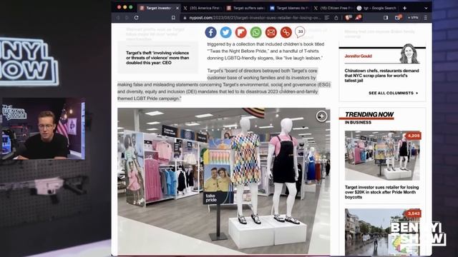Select the Target investor tab
458x257 pixels.
[159, 8]
